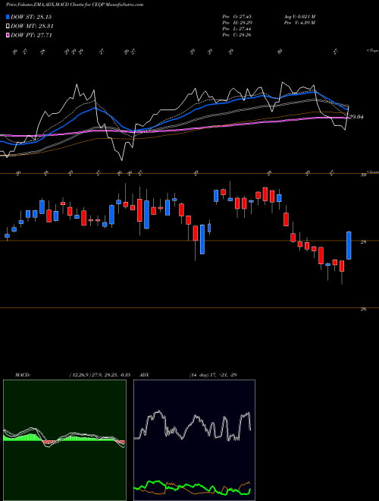
Task: Click the ADX (14 day) values text
Action: pyautogui.click(x=213, y=375)
